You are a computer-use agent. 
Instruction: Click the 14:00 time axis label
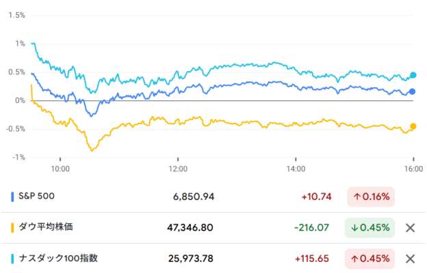tap(295, 168)
